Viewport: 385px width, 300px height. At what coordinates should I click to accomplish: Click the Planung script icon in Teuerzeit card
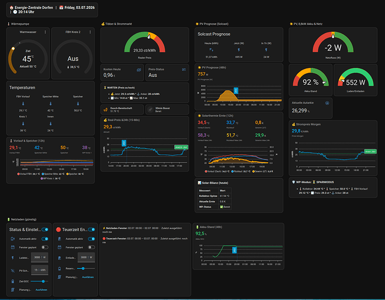59,277
